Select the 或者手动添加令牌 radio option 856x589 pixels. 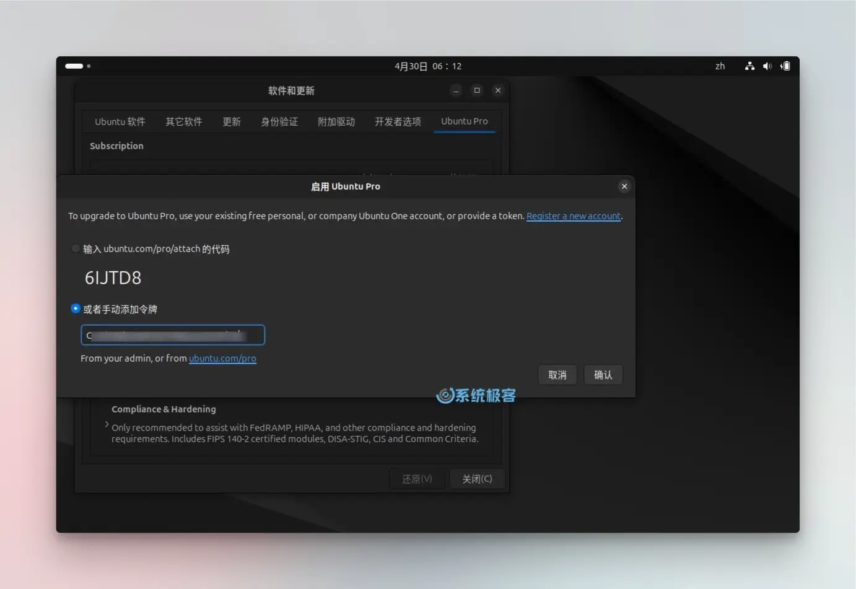[x=76, y=309]
